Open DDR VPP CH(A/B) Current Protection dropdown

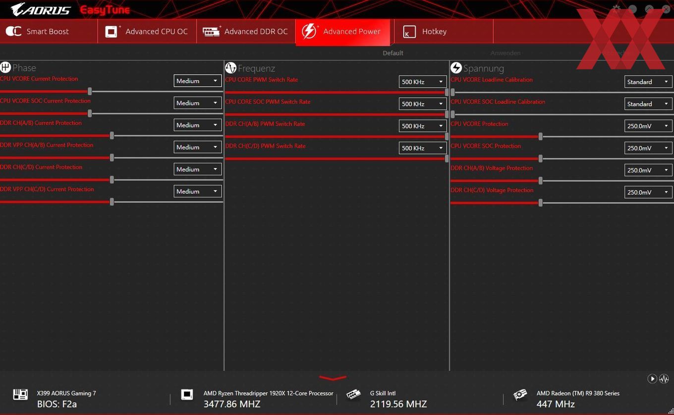tap(197, 147)
